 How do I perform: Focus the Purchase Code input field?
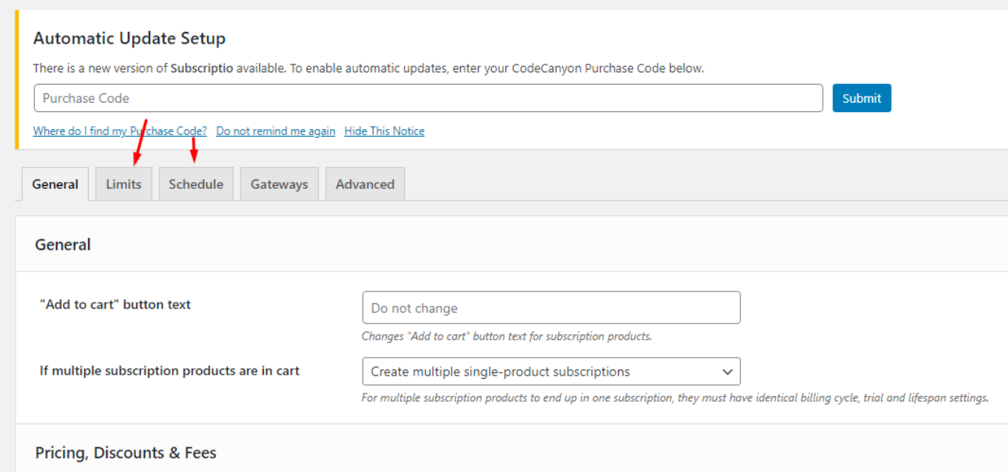(x=428, y=98)
